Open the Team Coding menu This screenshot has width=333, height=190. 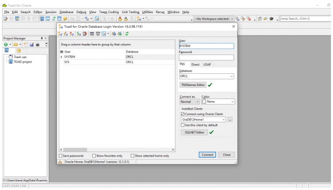[x=109, y=12]
